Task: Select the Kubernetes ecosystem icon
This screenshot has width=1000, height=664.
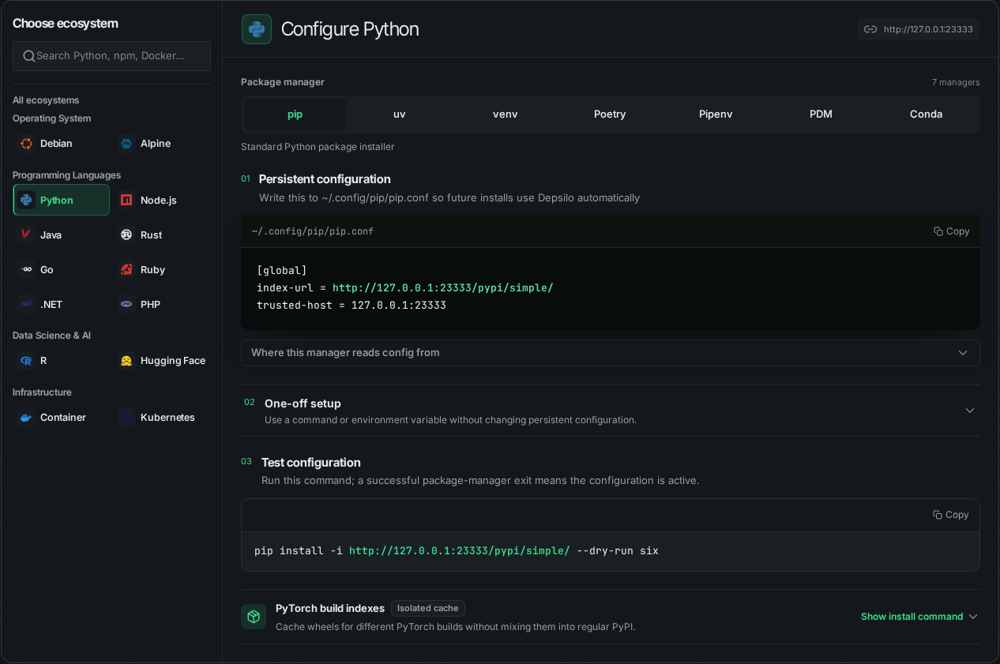Action: [x=126, y=418]
